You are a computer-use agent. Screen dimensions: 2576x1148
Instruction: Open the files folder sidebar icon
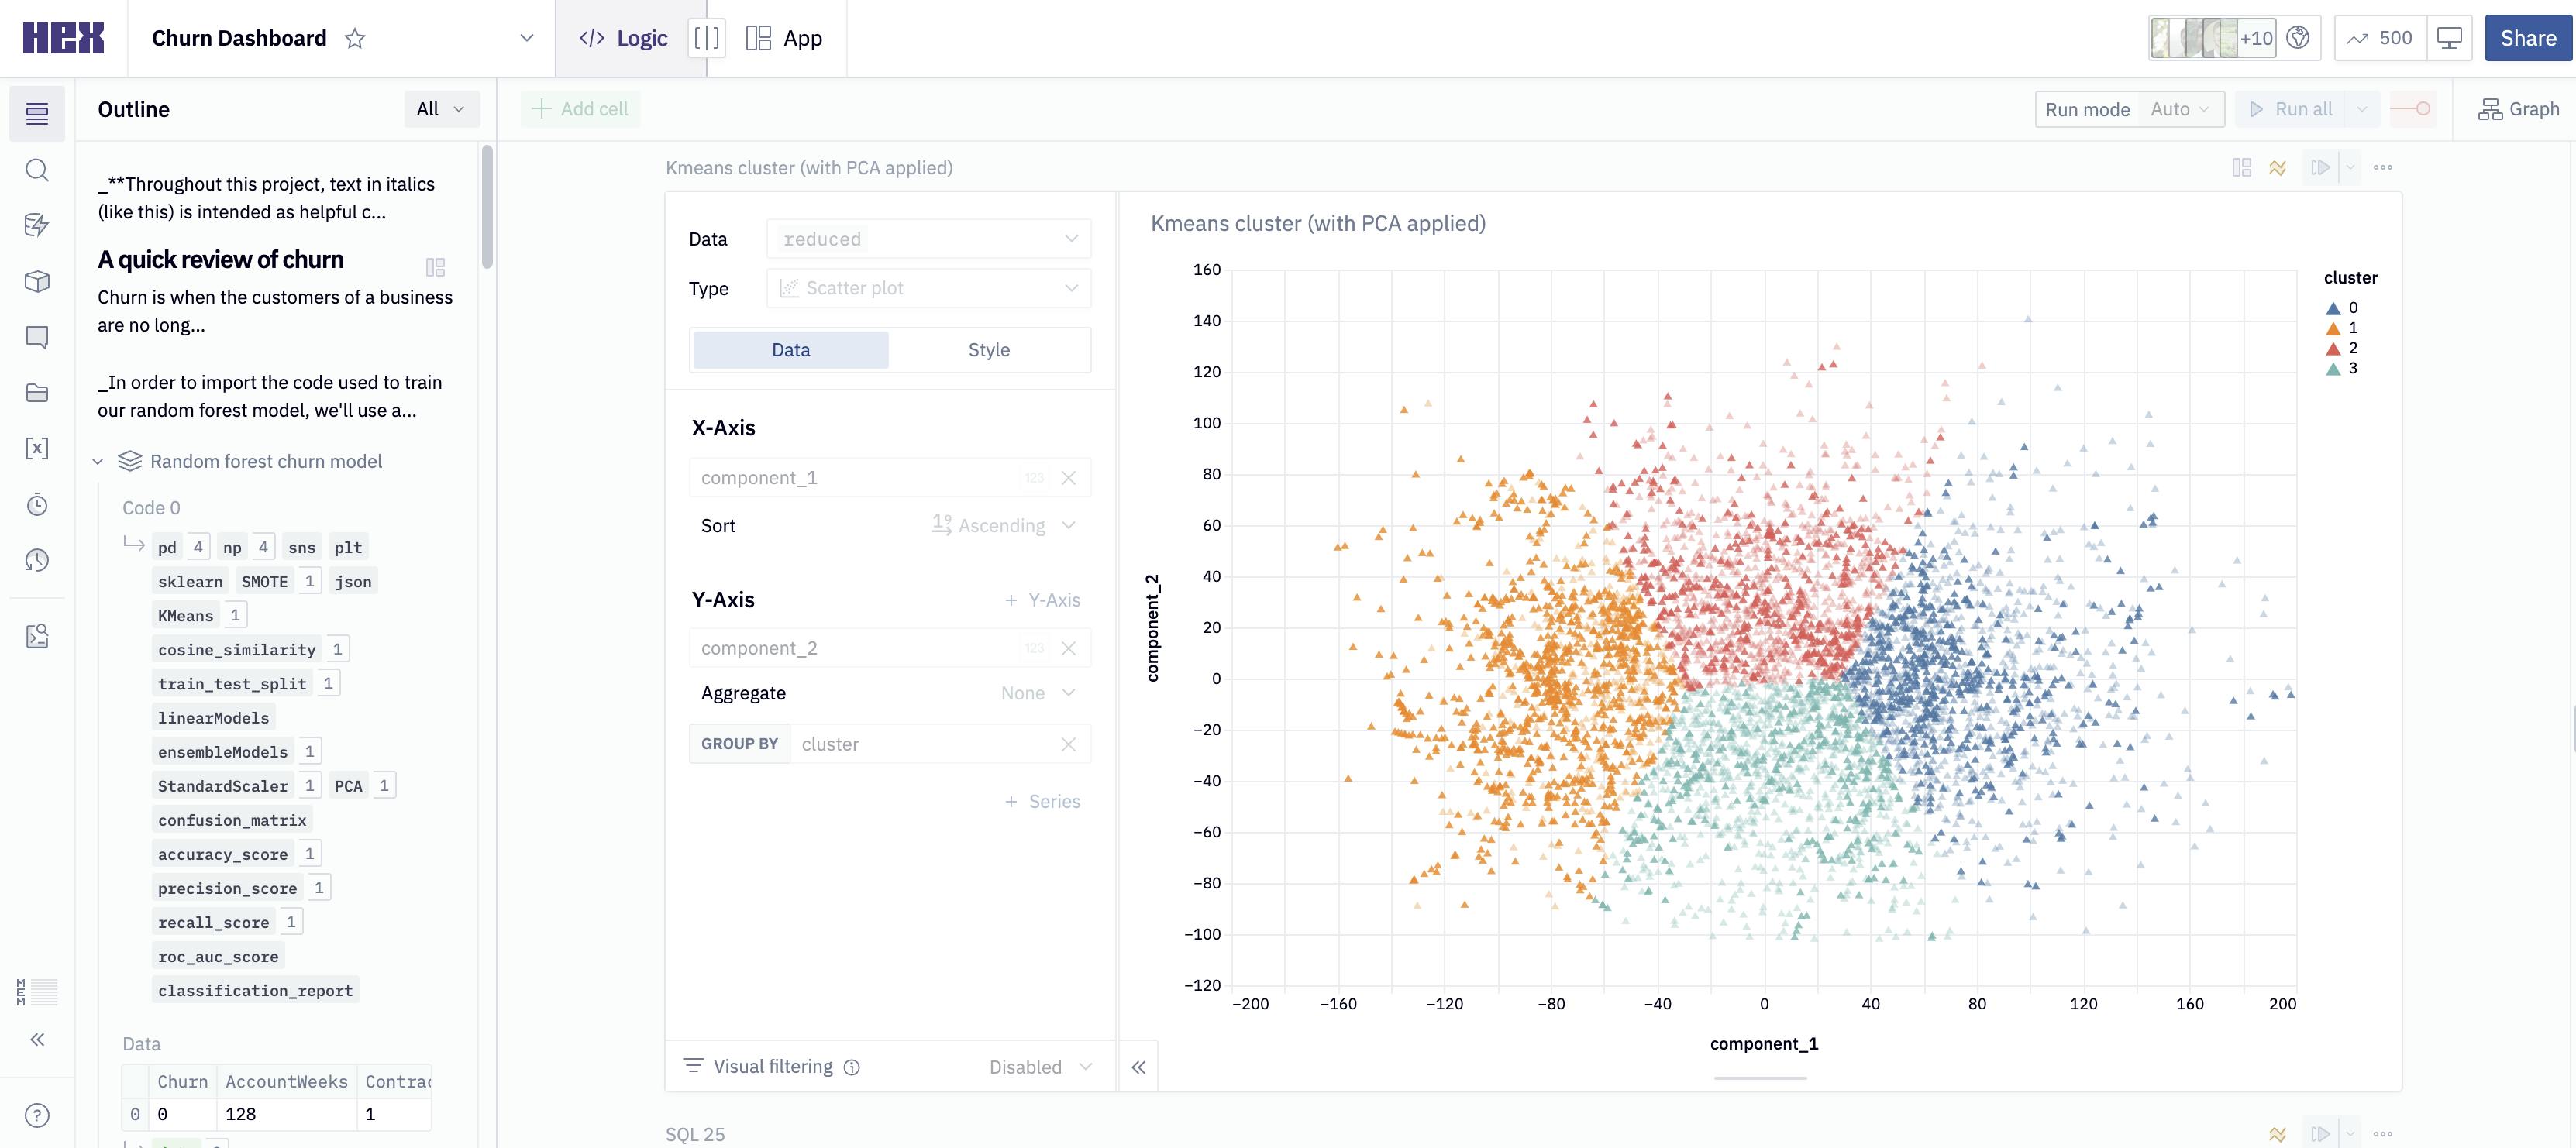pos(37,393)
